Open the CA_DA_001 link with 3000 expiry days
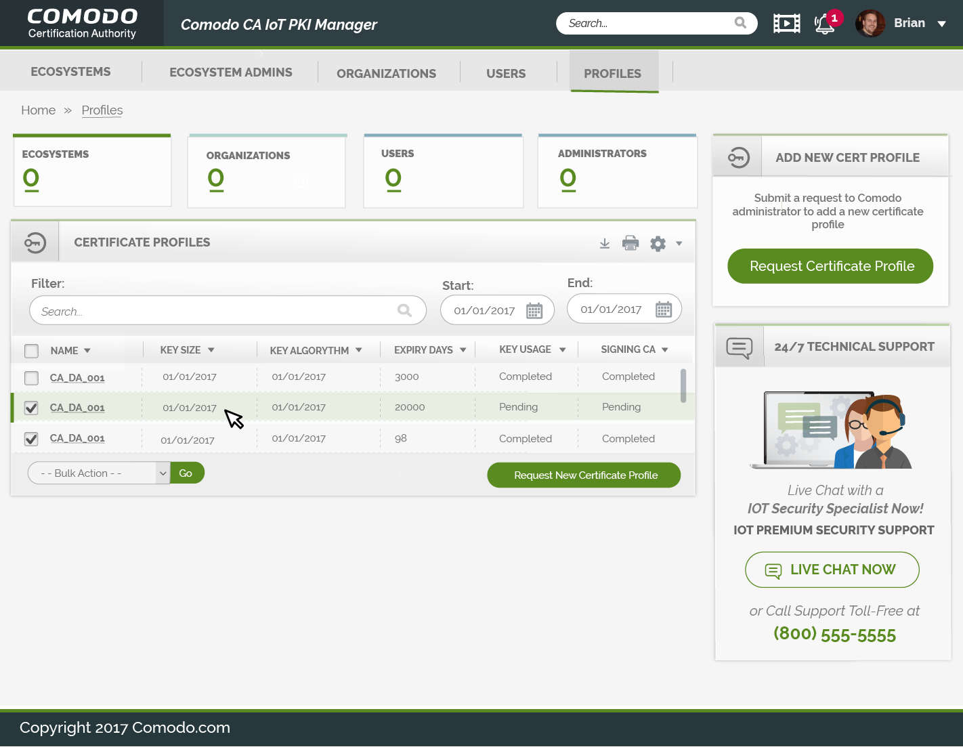The height and width of the screenshot is (747, 963). 77,378
